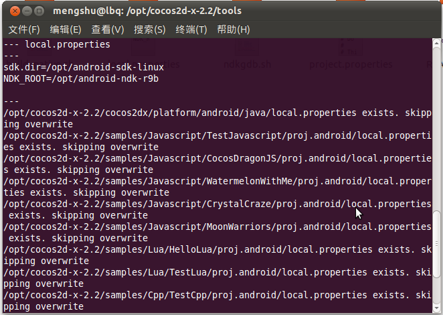Close the terminal window

(x=15, y=11)
